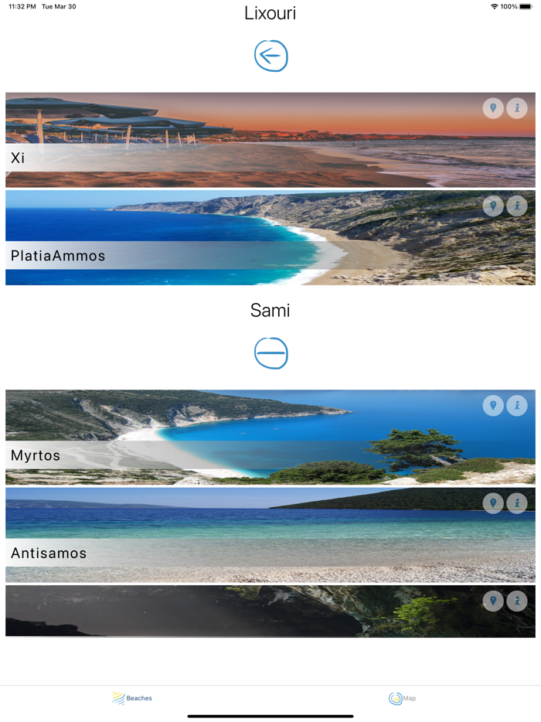Screen dimensions: 541x722
Task: Collapse the Sami section with minus circle
Action: point(270,353)
